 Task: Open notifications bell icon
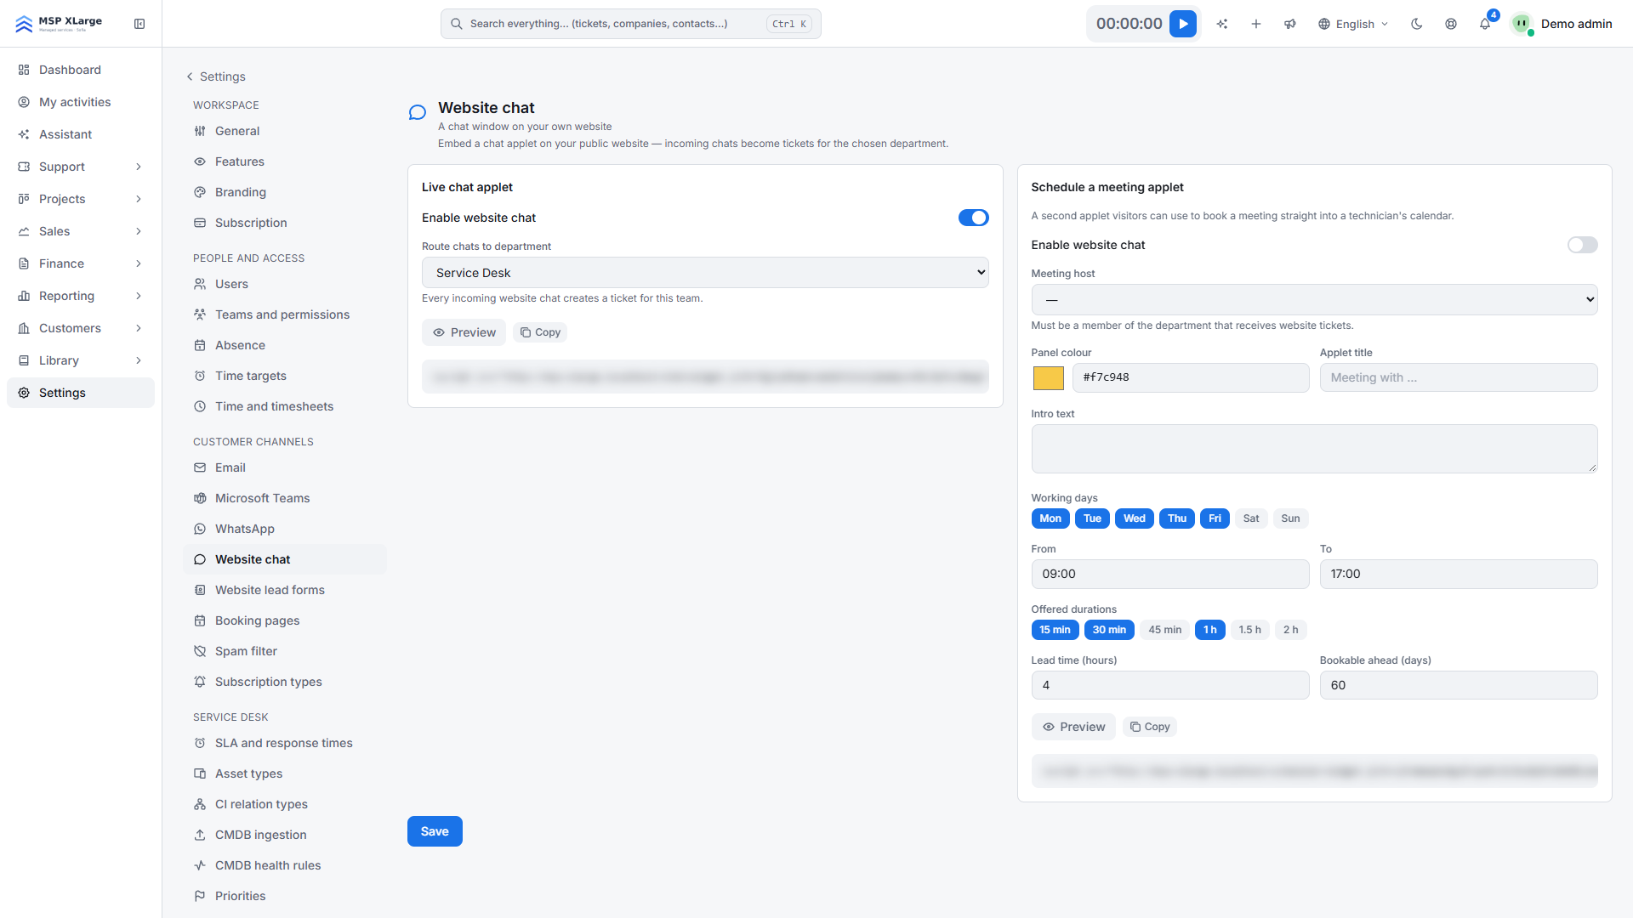coord(1485,24)
